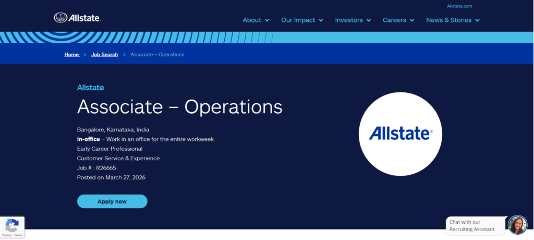Image resolution: width=534 pixels, height=240 pixels.
Task: Click the Recruiting Assistant avatar photo
Action: pos(517,225)
